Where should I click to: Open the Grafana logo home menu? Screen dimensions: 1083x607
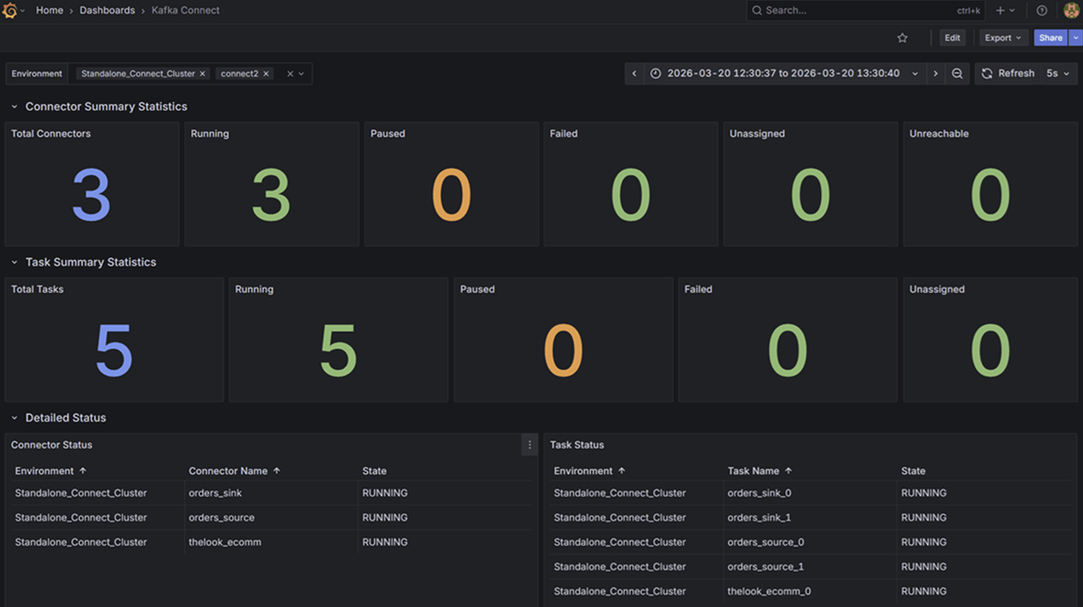(x=10, y=10)
